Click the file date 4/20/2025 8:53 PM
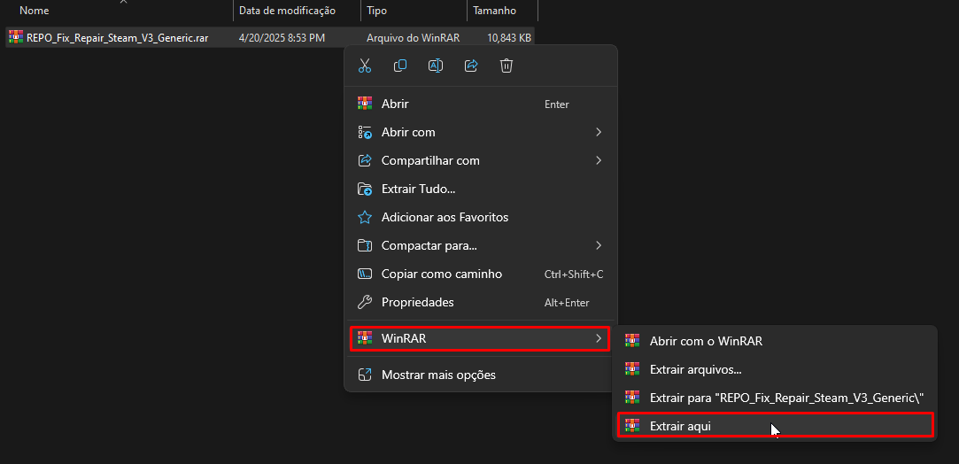 click(282, 37)
